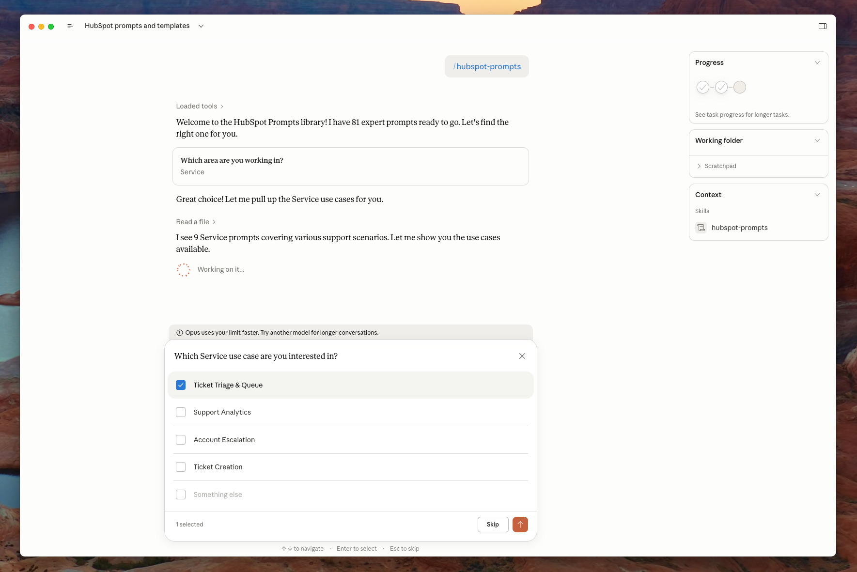
Task: Collapse the Working folder panel
Action: pos(817,140)
